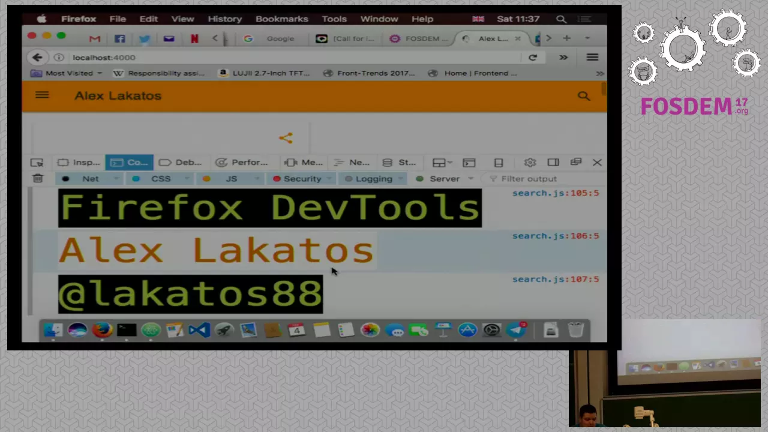Go back with the browser back arrow
The height and width of the screenshot is (432, 768).
pyautogui.click(x=37, y=58)
